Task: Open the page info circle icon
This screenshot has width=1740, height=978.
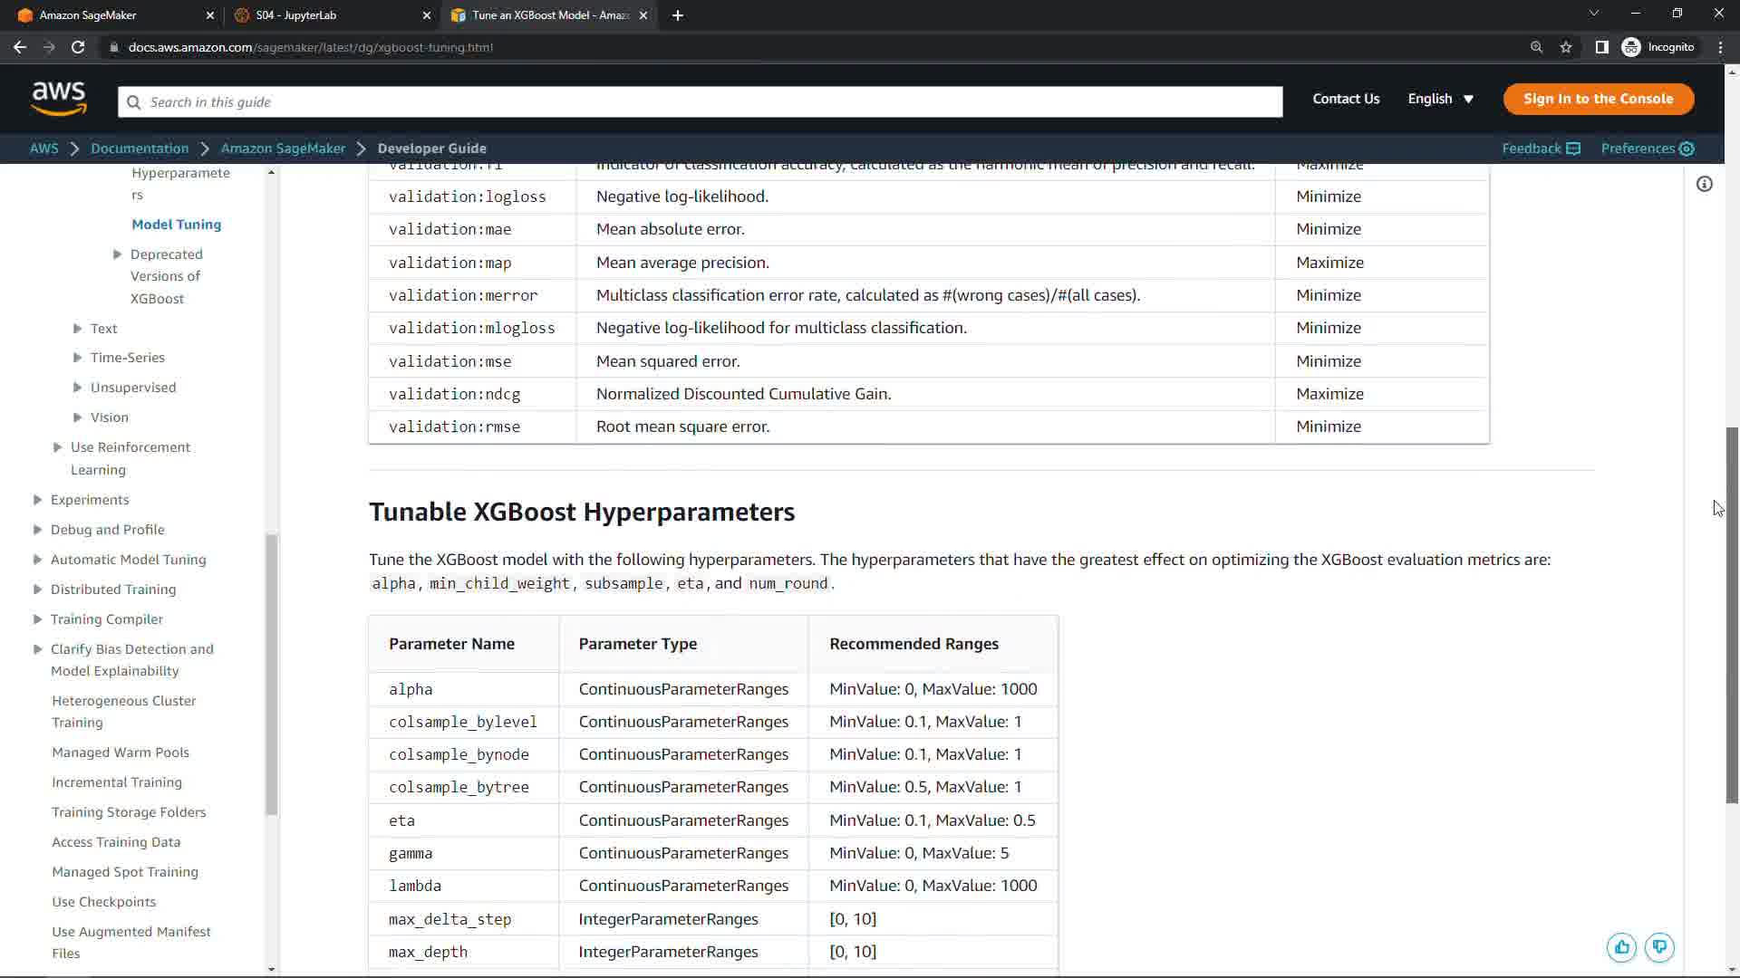Action: point(1705,185)
